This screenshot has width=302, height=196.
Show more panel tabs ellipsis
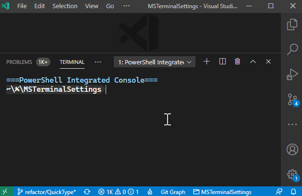tap(98, 62)
